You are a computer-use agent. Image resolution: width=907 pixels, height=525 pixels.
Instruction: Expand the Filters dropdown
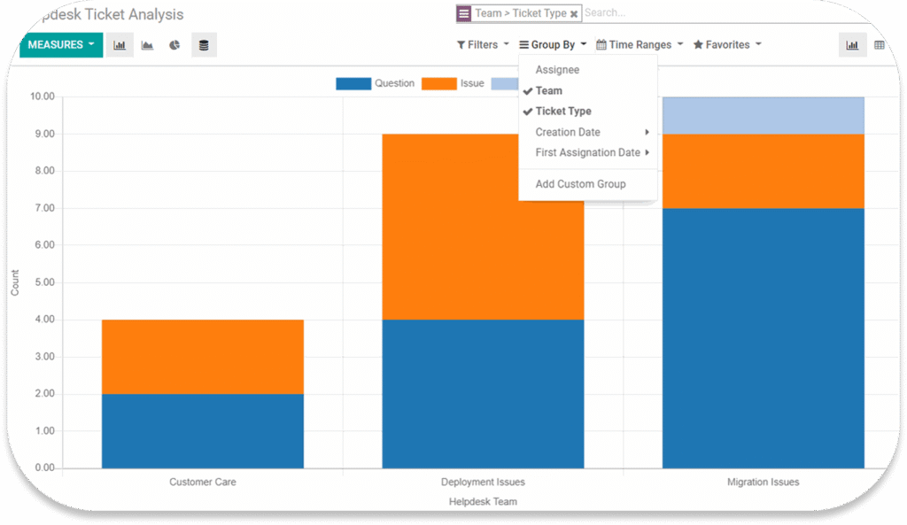coord(483,44)
